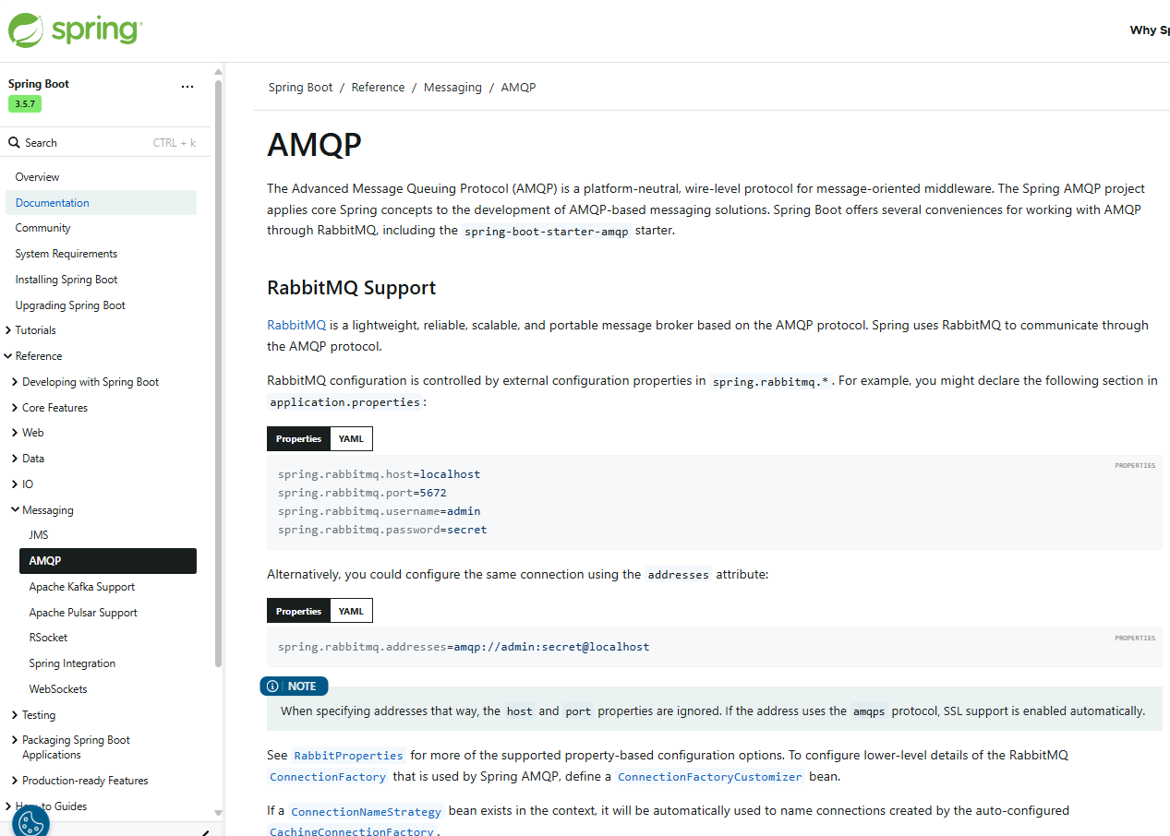
Task: Click the sidebar scroll-up arrow
Action: pos(218,71)
